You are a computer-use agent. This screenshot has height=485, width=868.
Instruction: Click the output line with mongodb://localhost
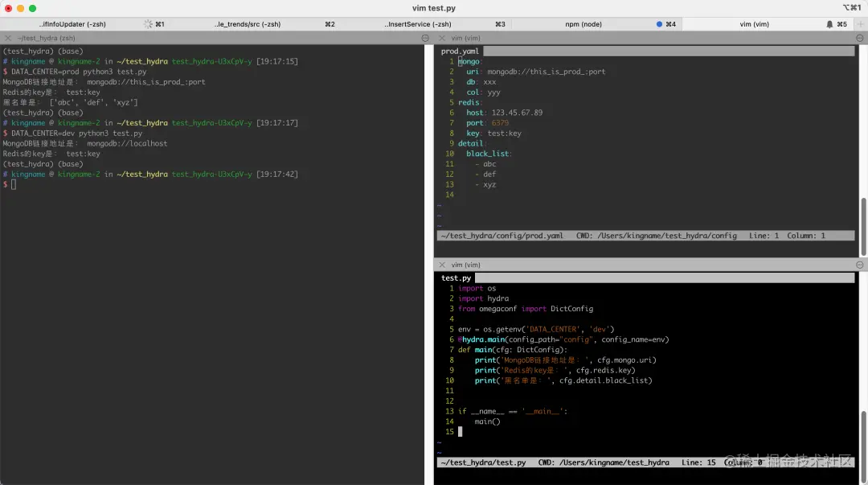coord(84,143)
